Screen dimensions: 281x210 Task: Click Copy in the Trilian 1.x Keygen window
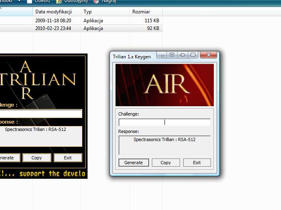pyautogui.click(x=166, y=163)
